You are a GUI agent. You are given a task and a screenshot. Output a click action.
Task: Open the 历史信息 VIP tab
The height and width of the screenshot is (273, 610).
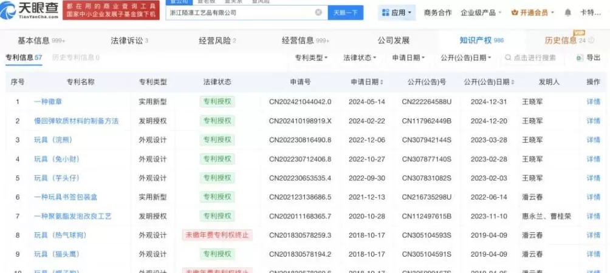(x=569, y=41)
